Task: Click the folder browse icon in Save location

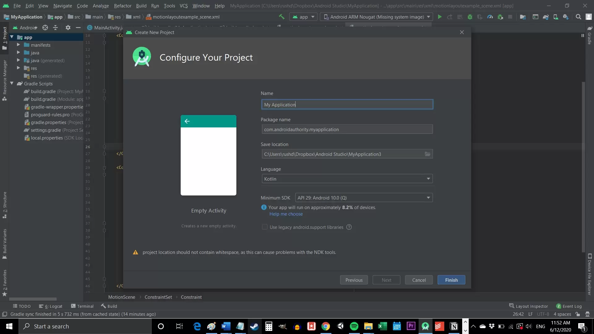Action: click(428, 154)
